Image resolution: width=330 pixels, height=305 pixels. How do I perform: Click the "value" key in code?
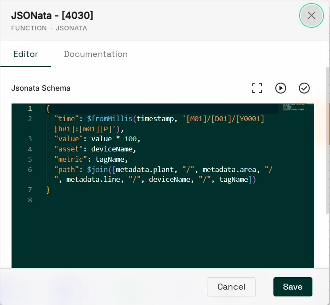tap(69, 139)
